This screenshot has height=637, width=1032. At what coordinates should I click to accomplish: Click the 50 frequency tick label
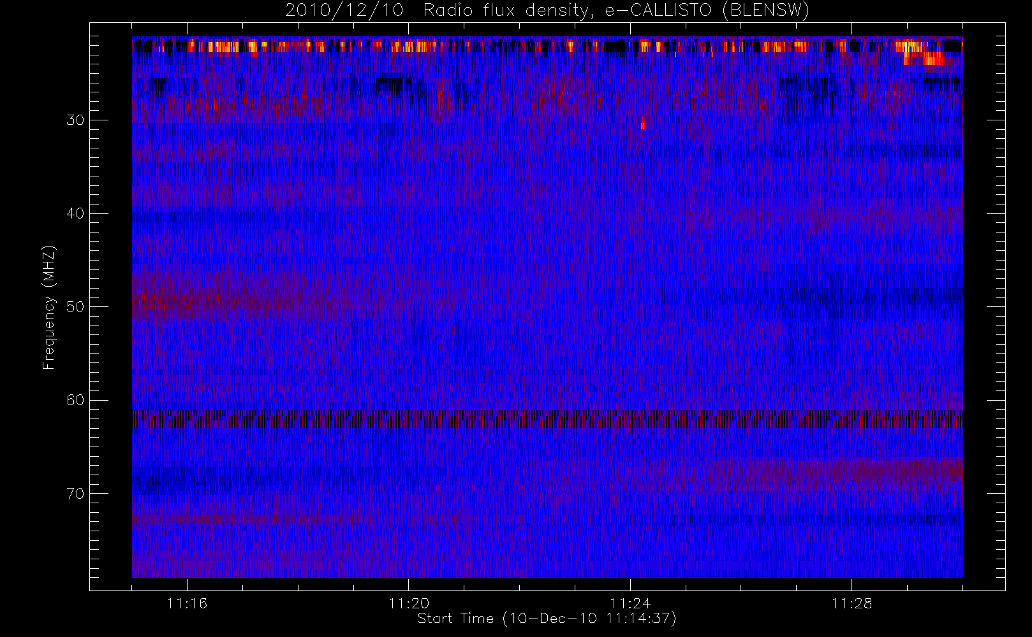click(75, 307)
